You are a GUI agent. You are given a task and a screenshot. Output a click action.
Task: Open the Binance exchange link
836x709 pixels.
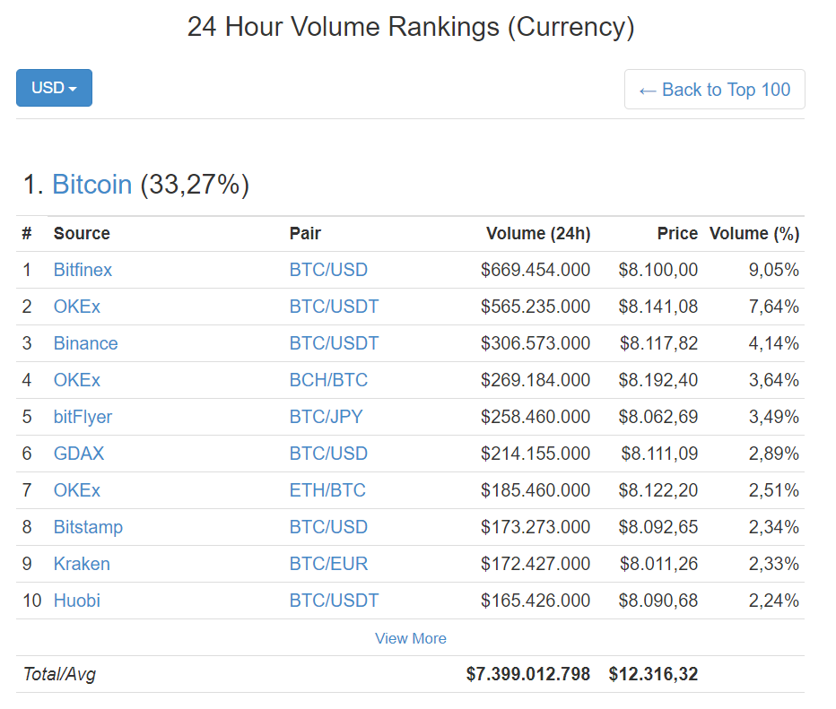coord(85,343)
